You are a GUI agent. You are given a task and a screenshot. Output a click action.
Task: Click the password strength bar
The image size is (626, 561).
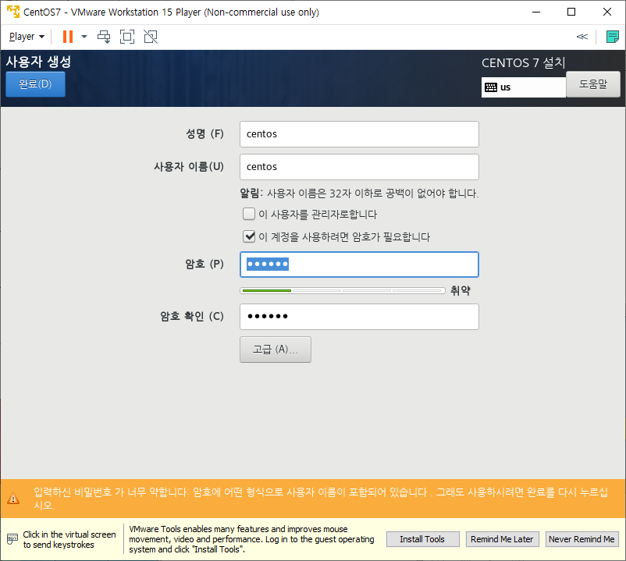click(x=343, y=290)
